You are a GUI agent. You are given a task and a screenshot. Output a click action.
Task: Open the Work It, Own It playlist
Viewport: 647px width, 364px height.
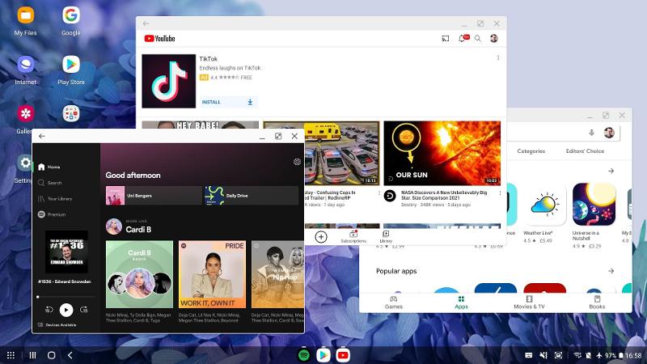(x=212, y=274)
